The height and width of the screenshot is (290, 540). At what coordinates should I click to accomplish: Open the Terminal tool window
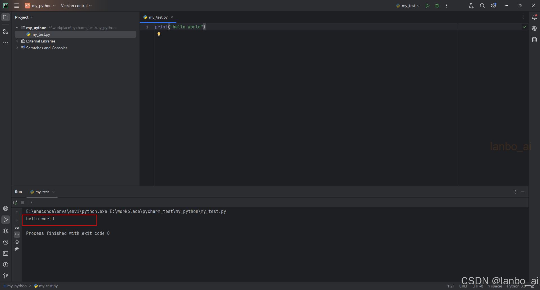[x=6, y=253]
